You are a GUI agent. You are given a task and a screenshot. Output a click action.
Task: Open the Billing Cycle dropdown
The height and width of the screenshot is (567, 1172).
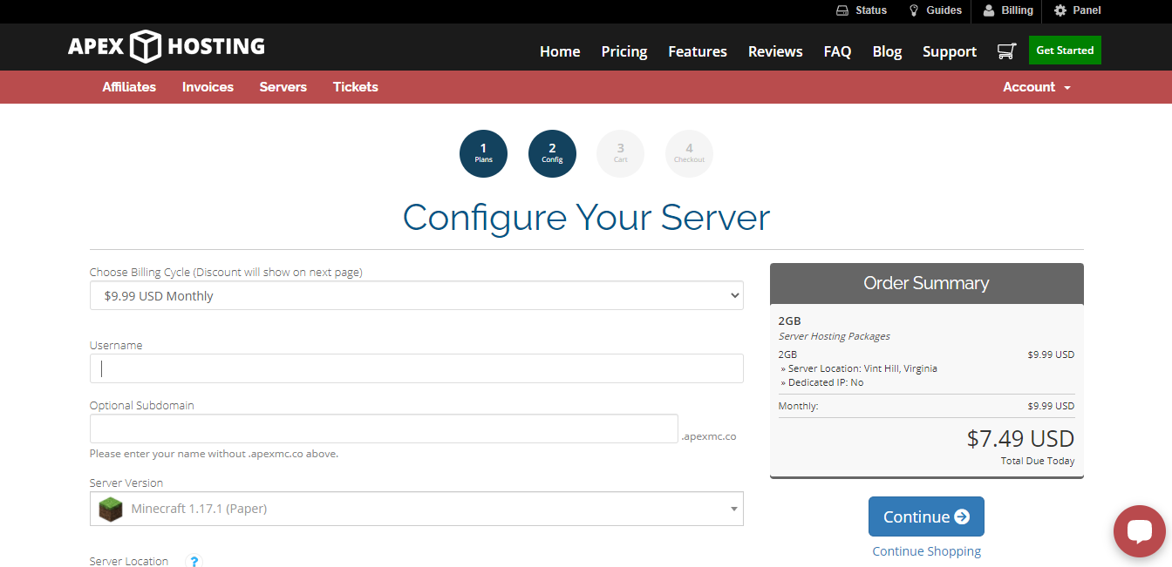[x=417, y=295]
